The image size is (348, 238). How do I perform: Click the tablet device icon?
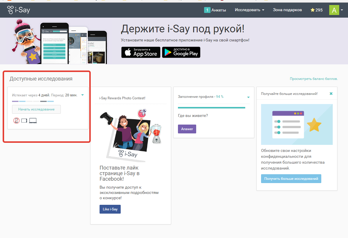click(24, 120)
